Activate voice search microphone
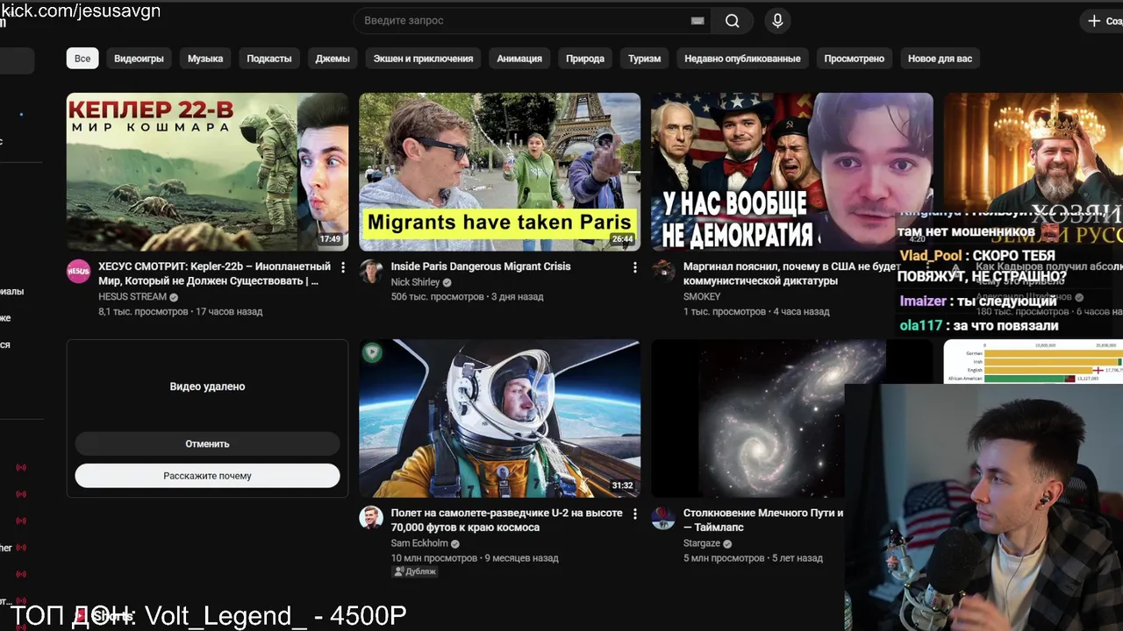The image size is (1123, 631). [777, 21]
